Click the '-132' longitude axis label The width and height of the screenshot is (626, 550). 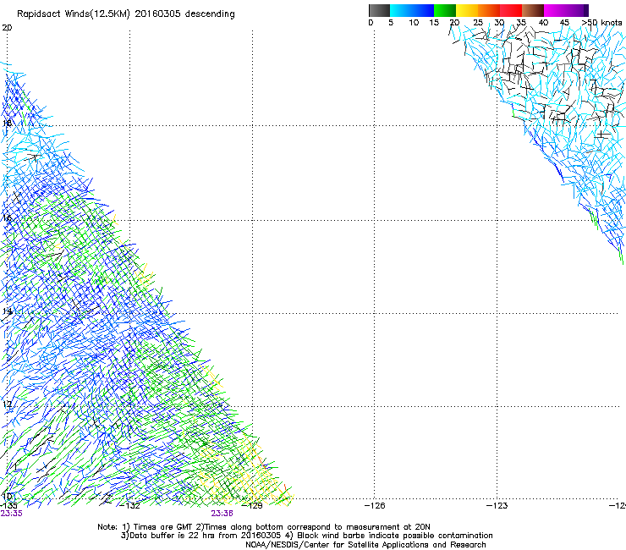click(129, 506)
